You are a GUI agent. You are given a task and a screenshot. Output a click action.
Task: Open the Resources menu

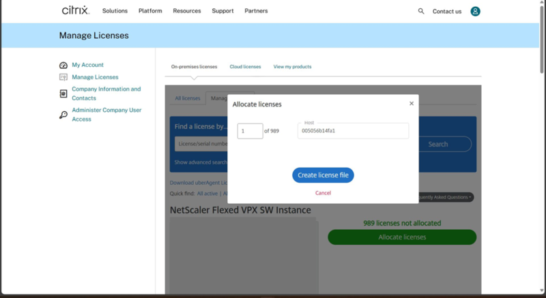pos(187,11)
